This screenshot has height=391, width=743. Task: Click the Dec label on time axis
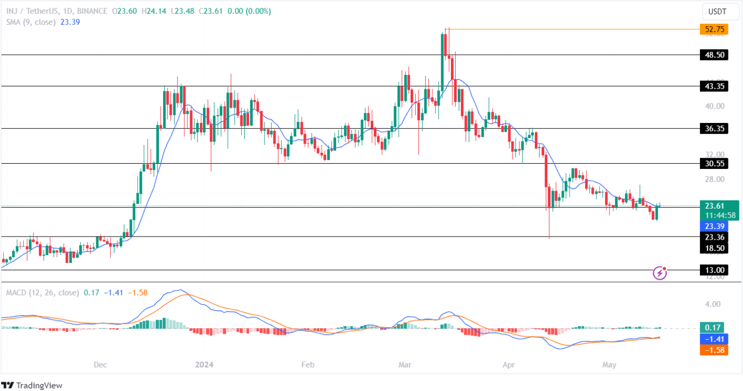[100, 365]
